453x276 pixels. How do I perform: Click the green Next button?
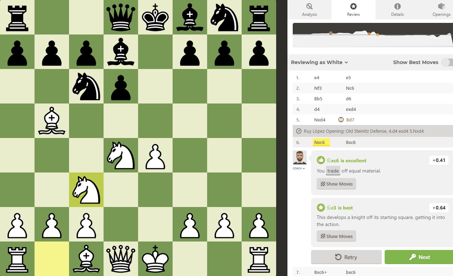click(419, 257)
